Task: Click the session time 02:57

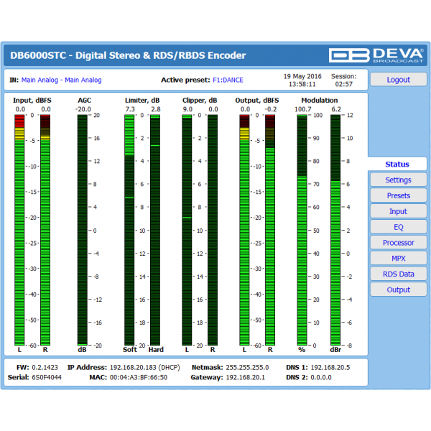Action: 343,84
